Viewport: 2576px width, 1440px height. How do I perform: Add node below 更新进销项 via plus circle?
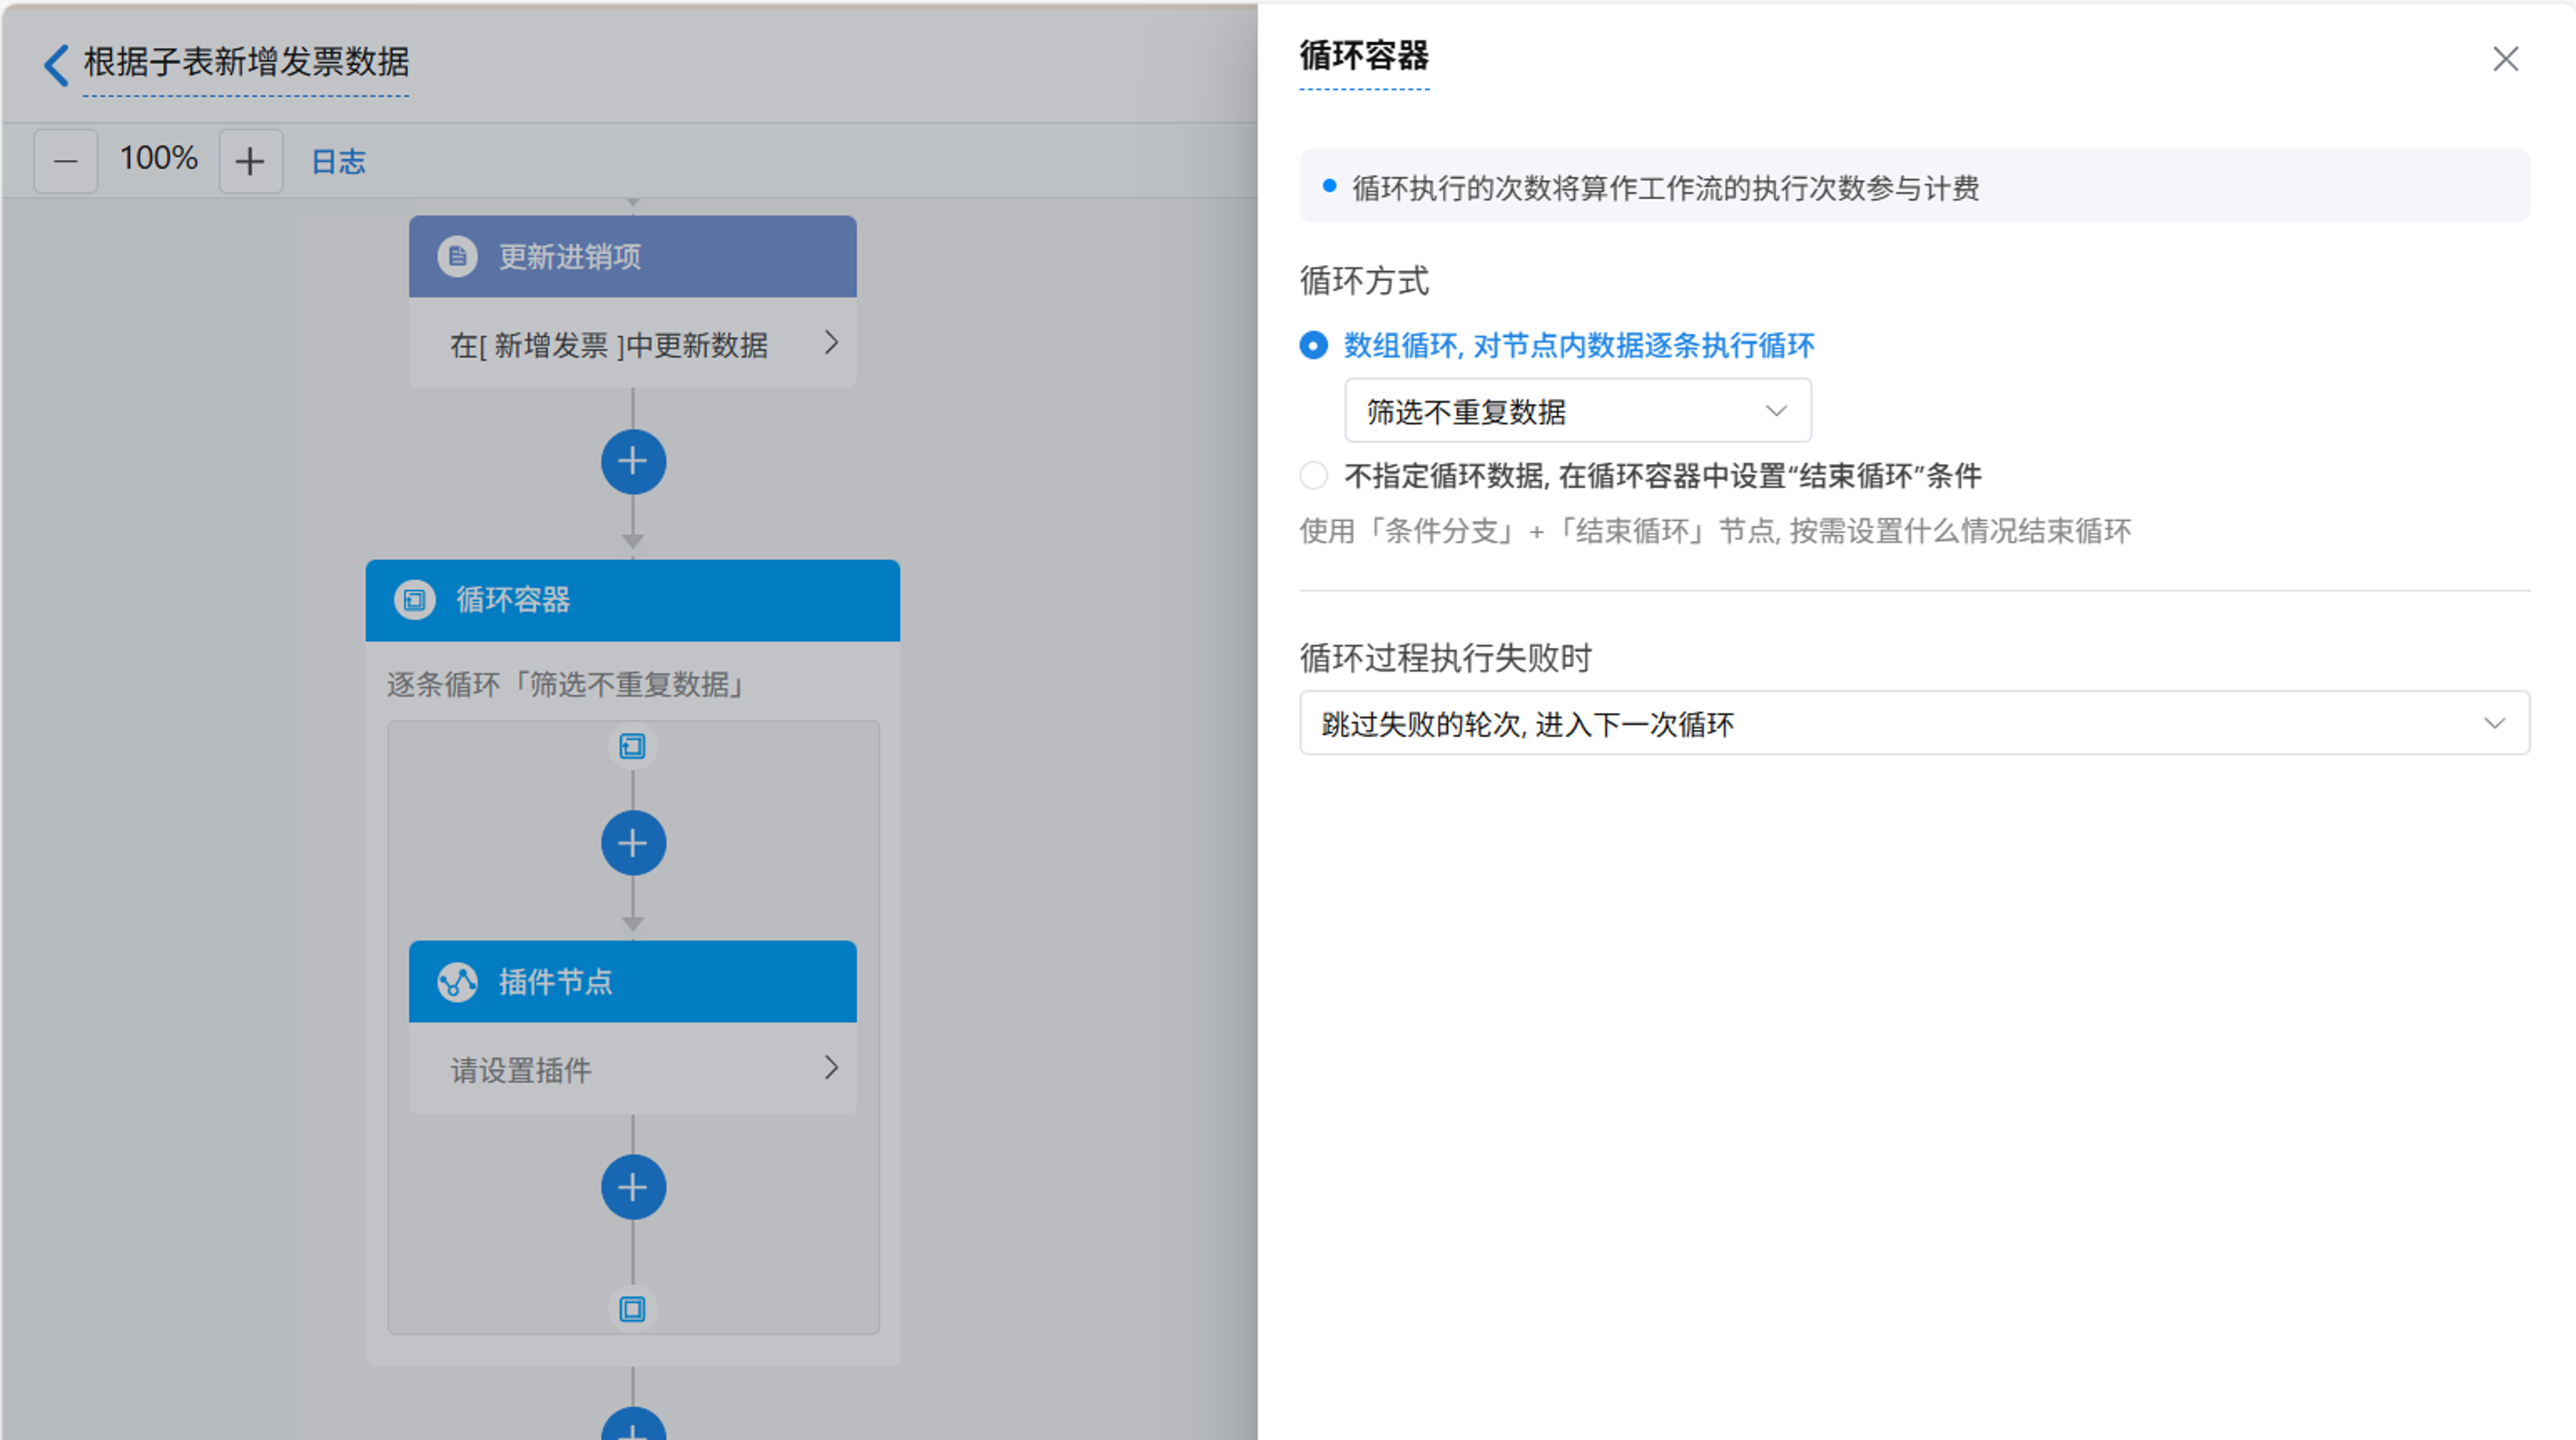[633, 462]
